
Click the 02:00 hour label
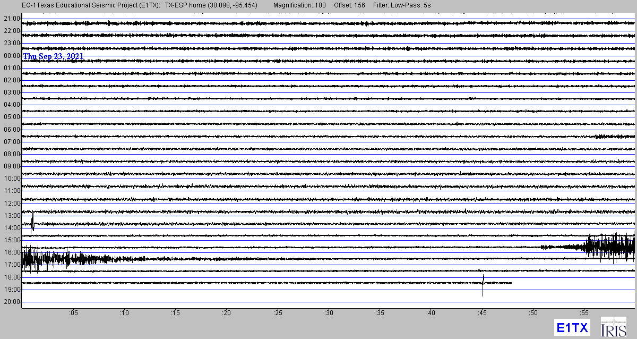[x=12, y=80]
